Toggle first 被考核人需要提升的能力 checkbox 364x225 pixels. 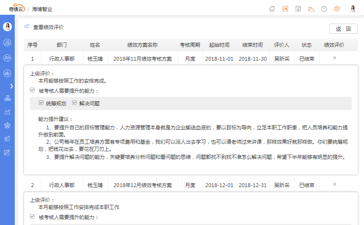point(32,90)
